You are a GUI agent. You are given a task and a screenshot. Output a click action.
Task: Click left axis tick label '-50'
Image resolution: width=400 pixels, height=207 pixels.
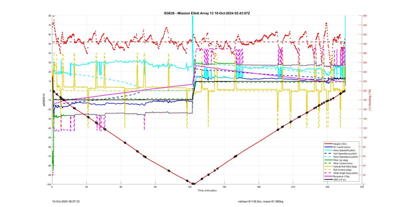(x=49, y=137)
